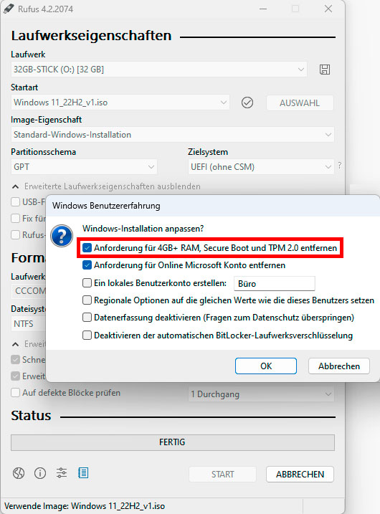Image resolution: width=380 pixels, height=514 pixels.
Task: Click the ABBRECHEN button at the bottom
Action: pos(300,475)
